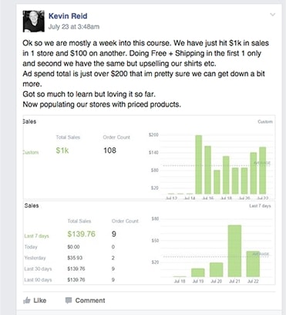Screen dimensions: 286x315
Task: Select the Last 7 days row
Action: (x=82, y=235)
